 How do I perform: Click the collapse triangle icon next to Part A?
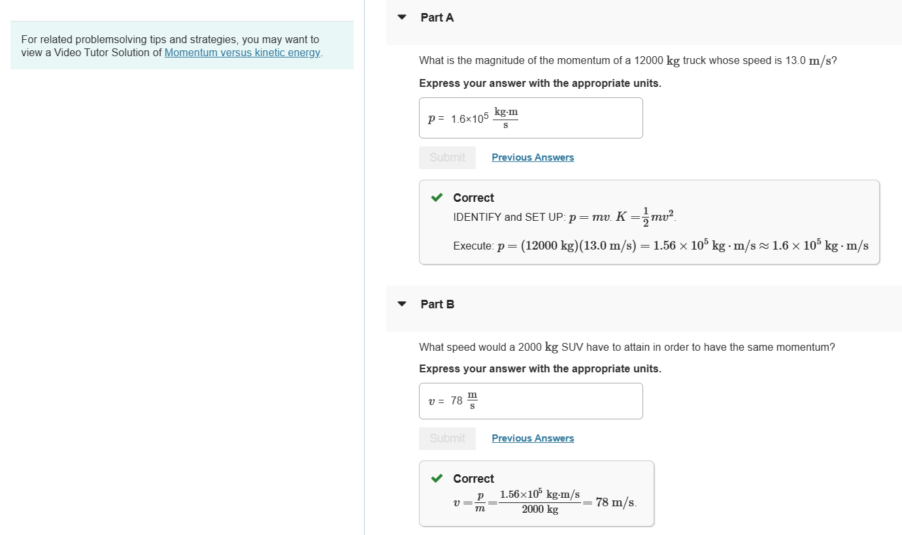401,17
